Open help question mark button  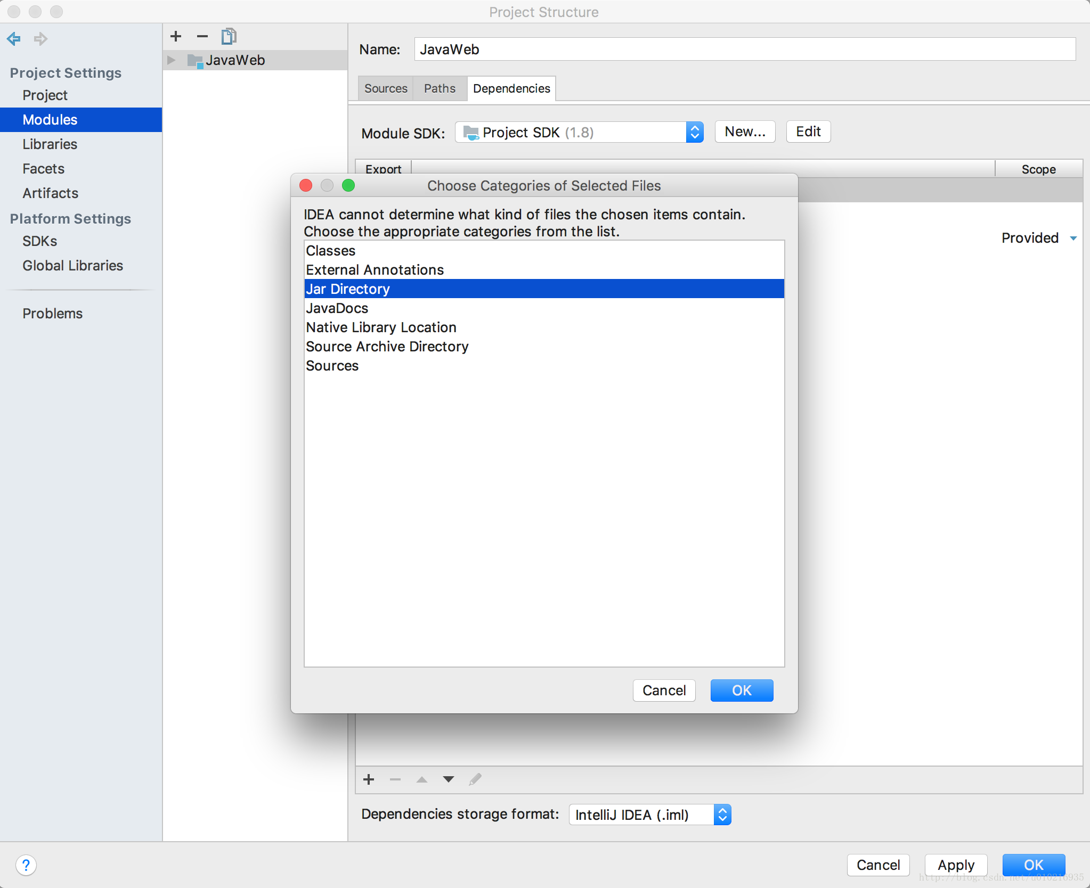click(x=26, y=865)
